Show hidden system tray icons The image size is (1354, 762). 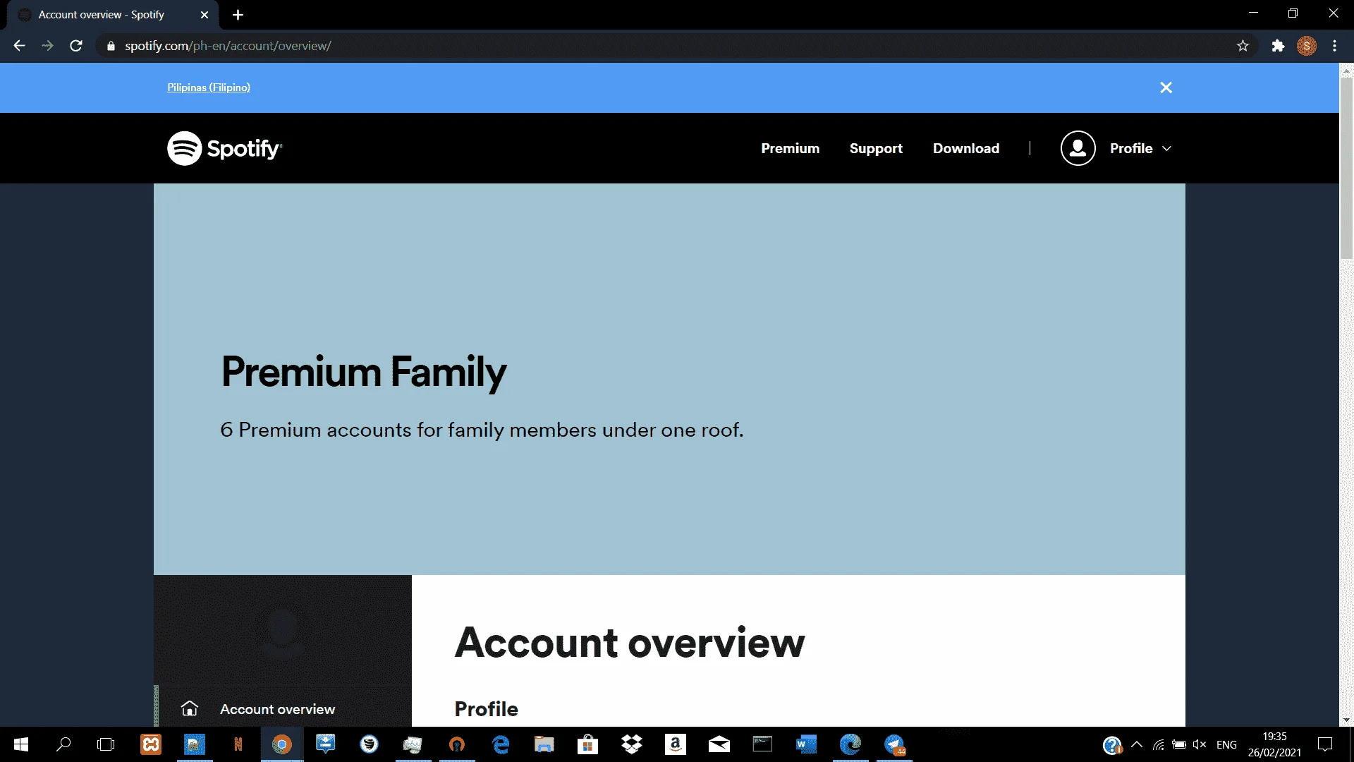[1137, 744]
